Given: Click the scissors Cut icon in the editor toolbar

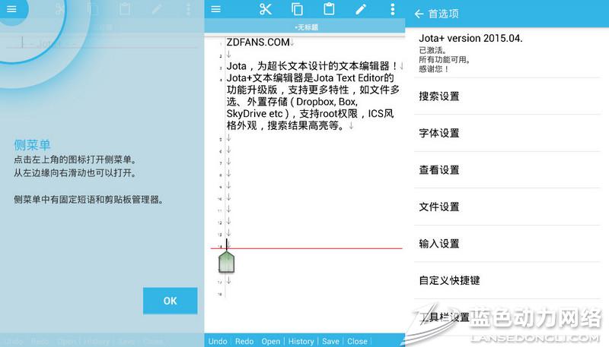Looking at the screenshot, I should click(265, 9).
